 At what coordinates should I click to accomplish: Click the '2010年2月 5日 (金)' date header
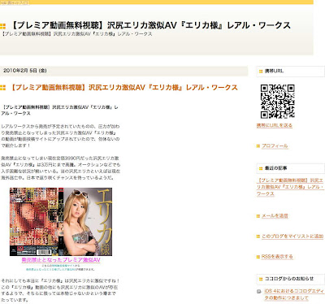(x=25, y=71)
